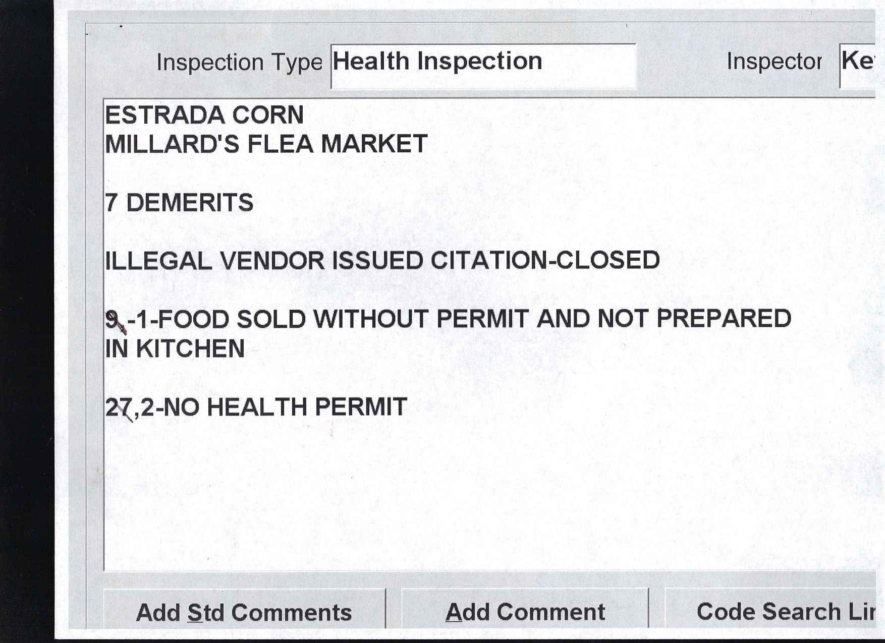885x643 pixels.
Task: Click the MILLARD'S FLEA MARKET line
Action: tap(266, 144)
